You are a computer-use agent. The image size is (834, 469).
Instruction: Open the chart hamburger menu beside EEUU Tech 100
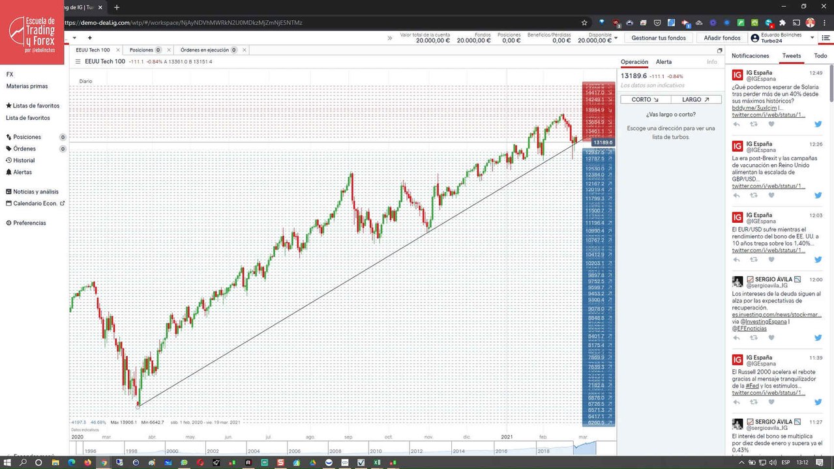pos(78,62)
